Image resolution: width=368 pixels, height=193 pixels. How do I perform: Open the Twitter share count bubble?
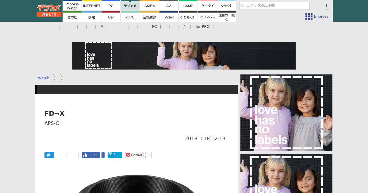click(72, 155)
